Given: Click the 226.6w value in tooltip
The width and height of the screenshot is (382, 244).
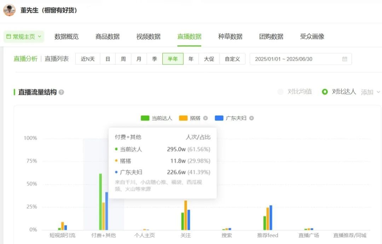Looking at the screenshot, I should pyautogui.click(x=176, y=172).
